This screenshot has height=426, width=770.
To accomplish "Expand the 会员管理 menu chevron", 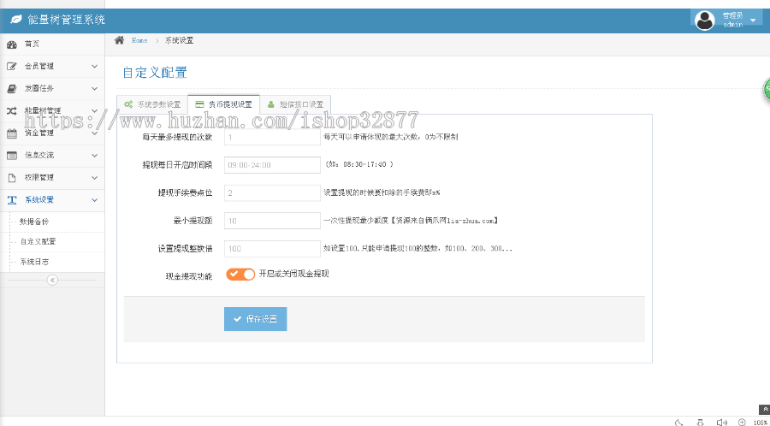I will point(95,66).
